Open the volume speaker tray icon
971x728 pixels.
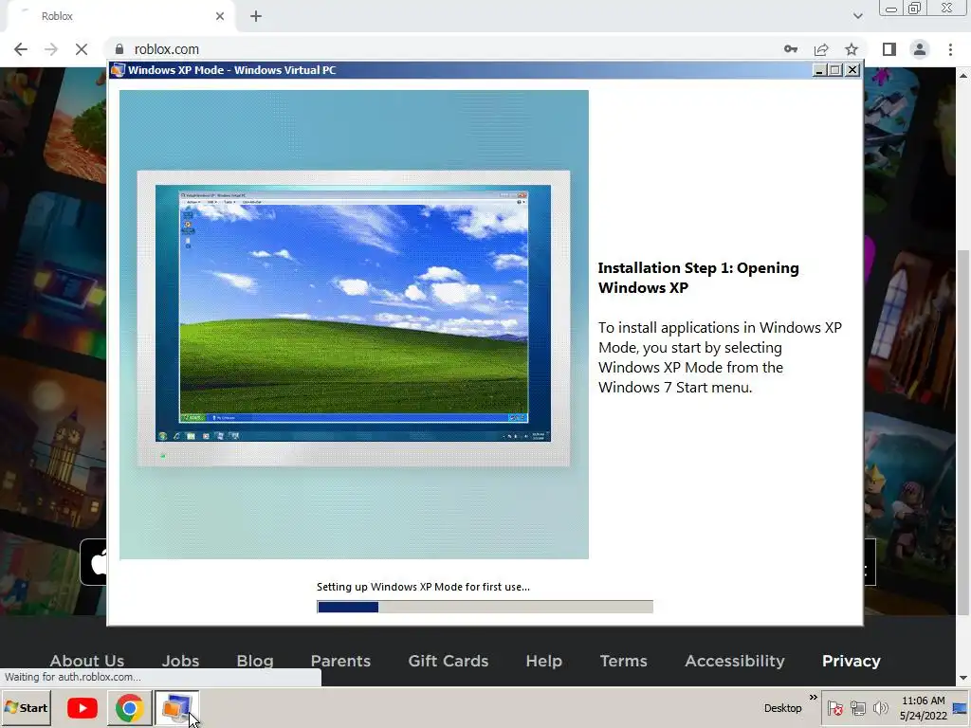[880, 707]
